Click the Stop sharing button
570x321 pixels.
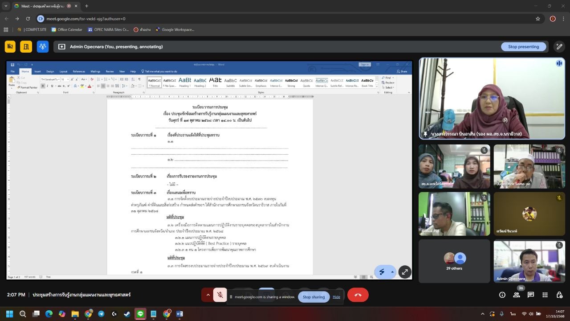point(313,297)
